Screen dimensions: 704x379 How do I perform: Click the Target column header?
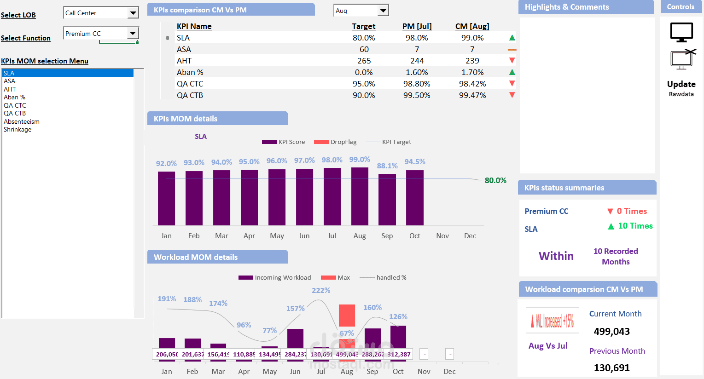(x=364, y=26)
